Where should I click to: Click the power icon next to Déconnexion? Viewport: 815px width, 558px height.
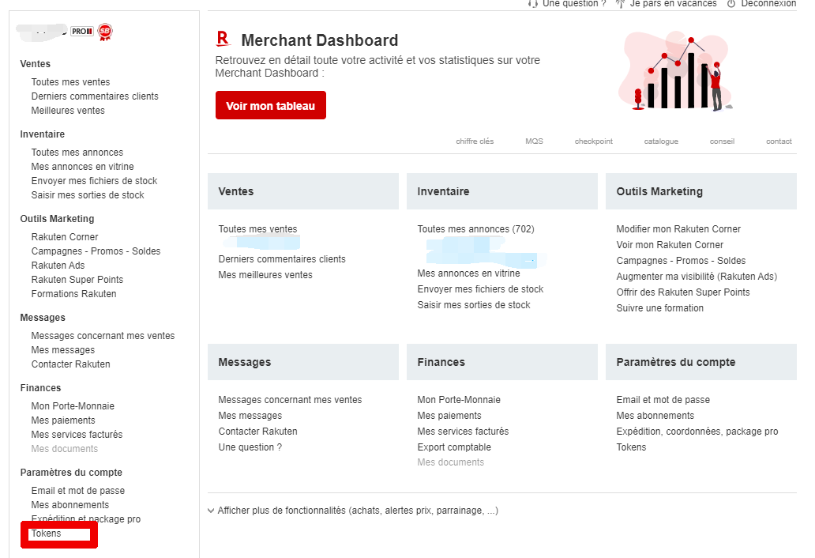point(731,4)
